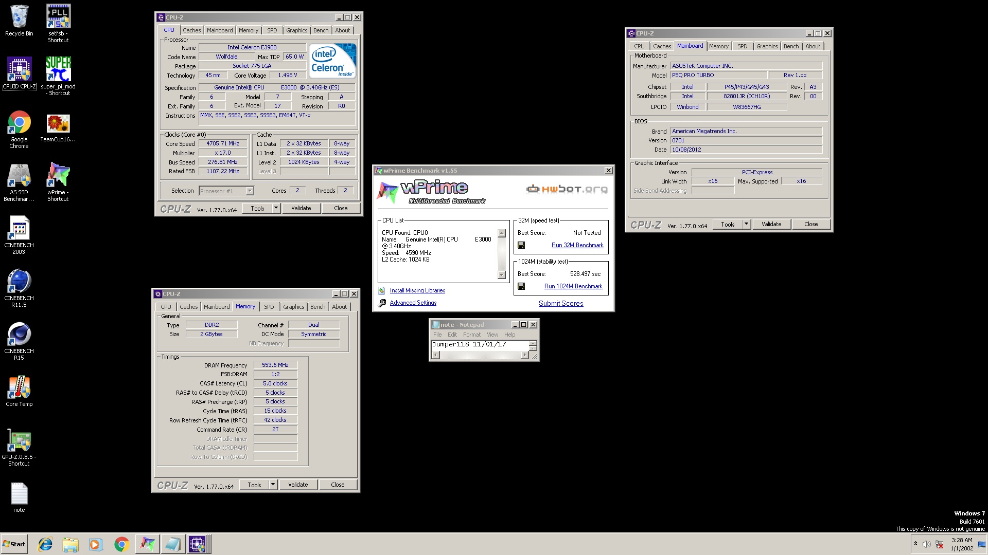Click the save icon next to 32M benchmark
This screenshot has height=555, width=988.
(521, 246)
